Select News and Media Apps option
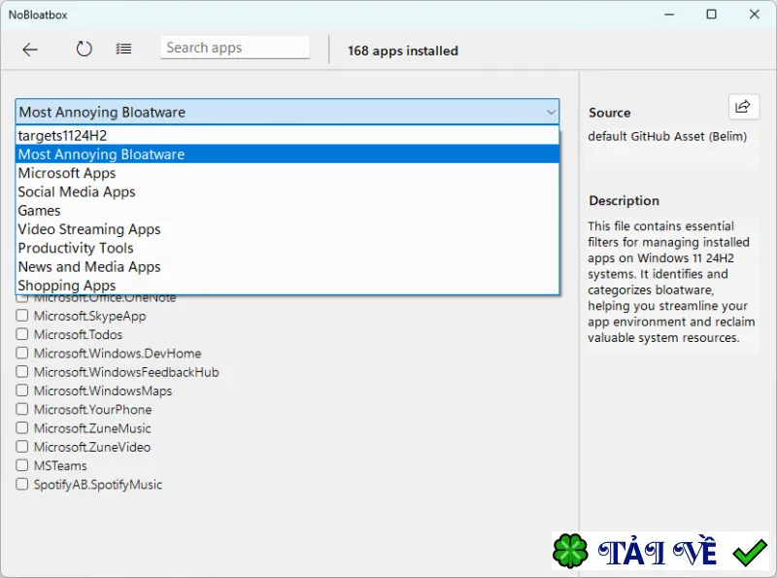Screen dimensions: 777x578 287,267
